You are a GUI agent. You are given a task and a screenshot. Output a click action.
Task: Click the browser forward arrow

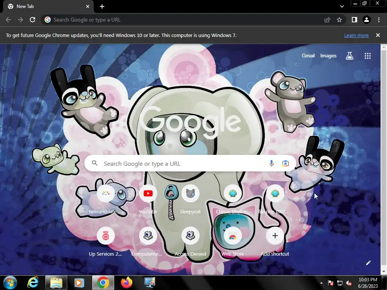(20, 20)
